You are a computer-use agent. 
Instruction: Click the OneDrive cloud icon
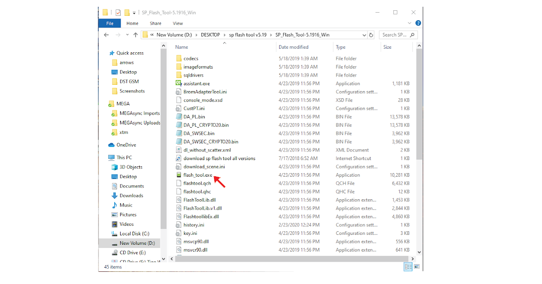[x=112, y=145]
